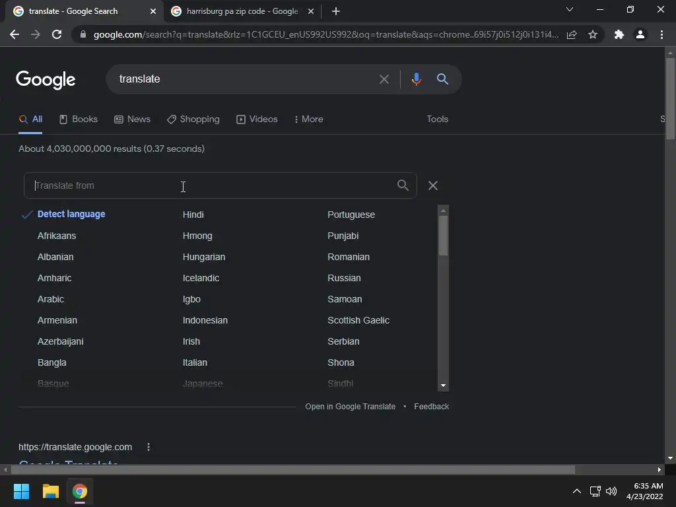
Task: Click language list scroll down arrow
Action: tap(443, 386)
